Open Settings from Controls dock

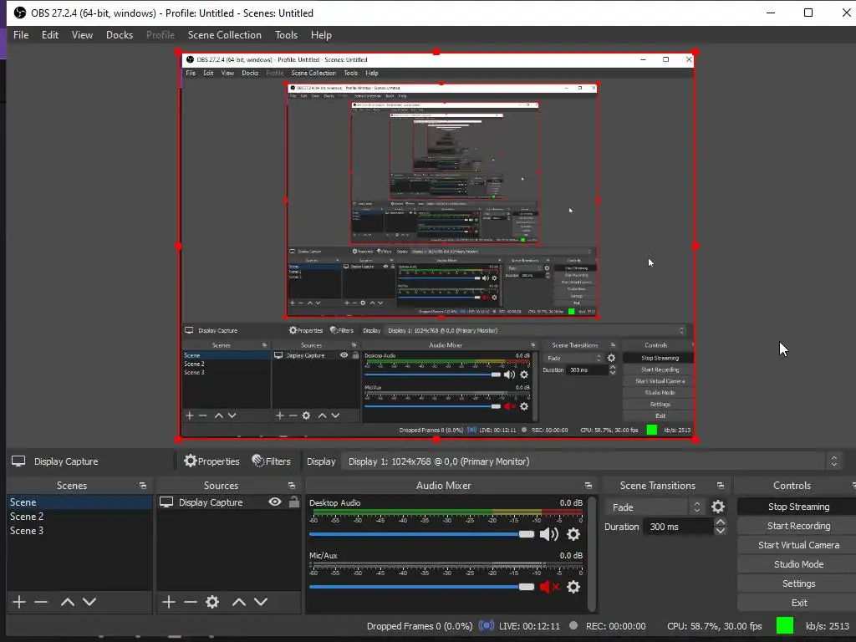pos(798,583)
